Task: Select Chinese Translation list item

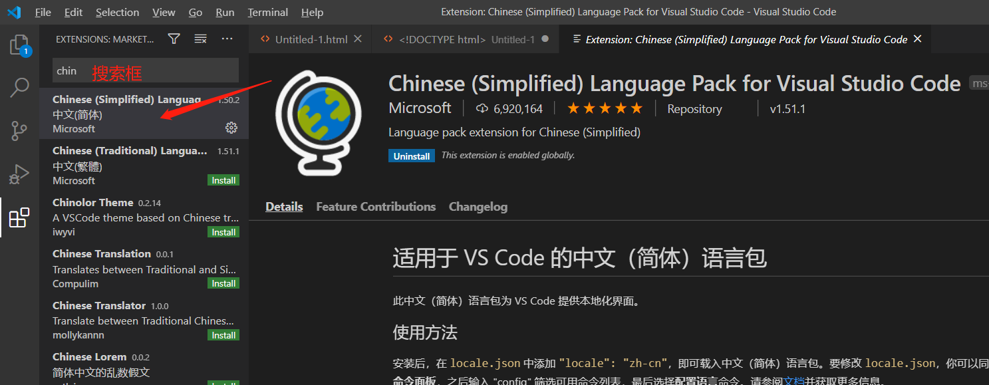Action: pos(144,268)
